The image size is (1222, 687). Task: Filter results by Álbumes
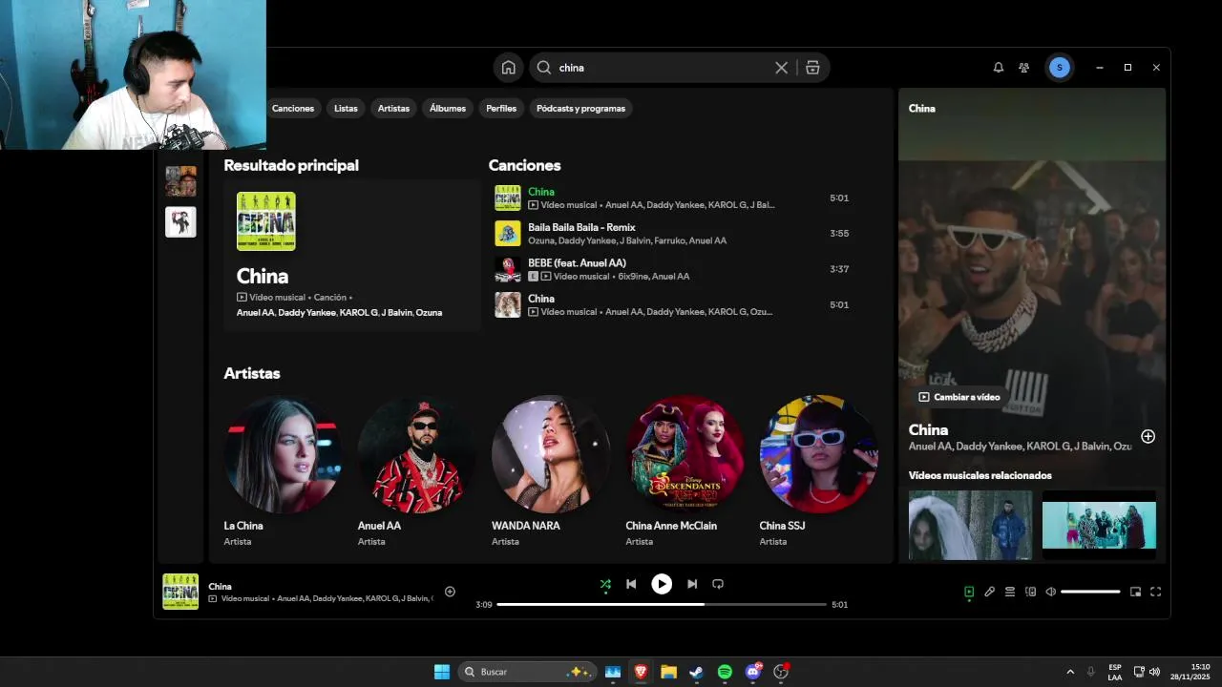point(448,109)
